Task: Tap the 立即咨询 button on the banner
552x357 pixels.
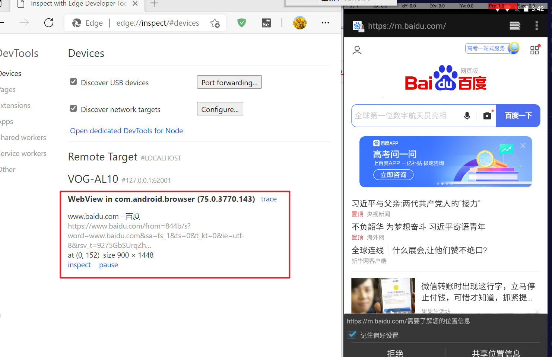Action: [393, 175]
